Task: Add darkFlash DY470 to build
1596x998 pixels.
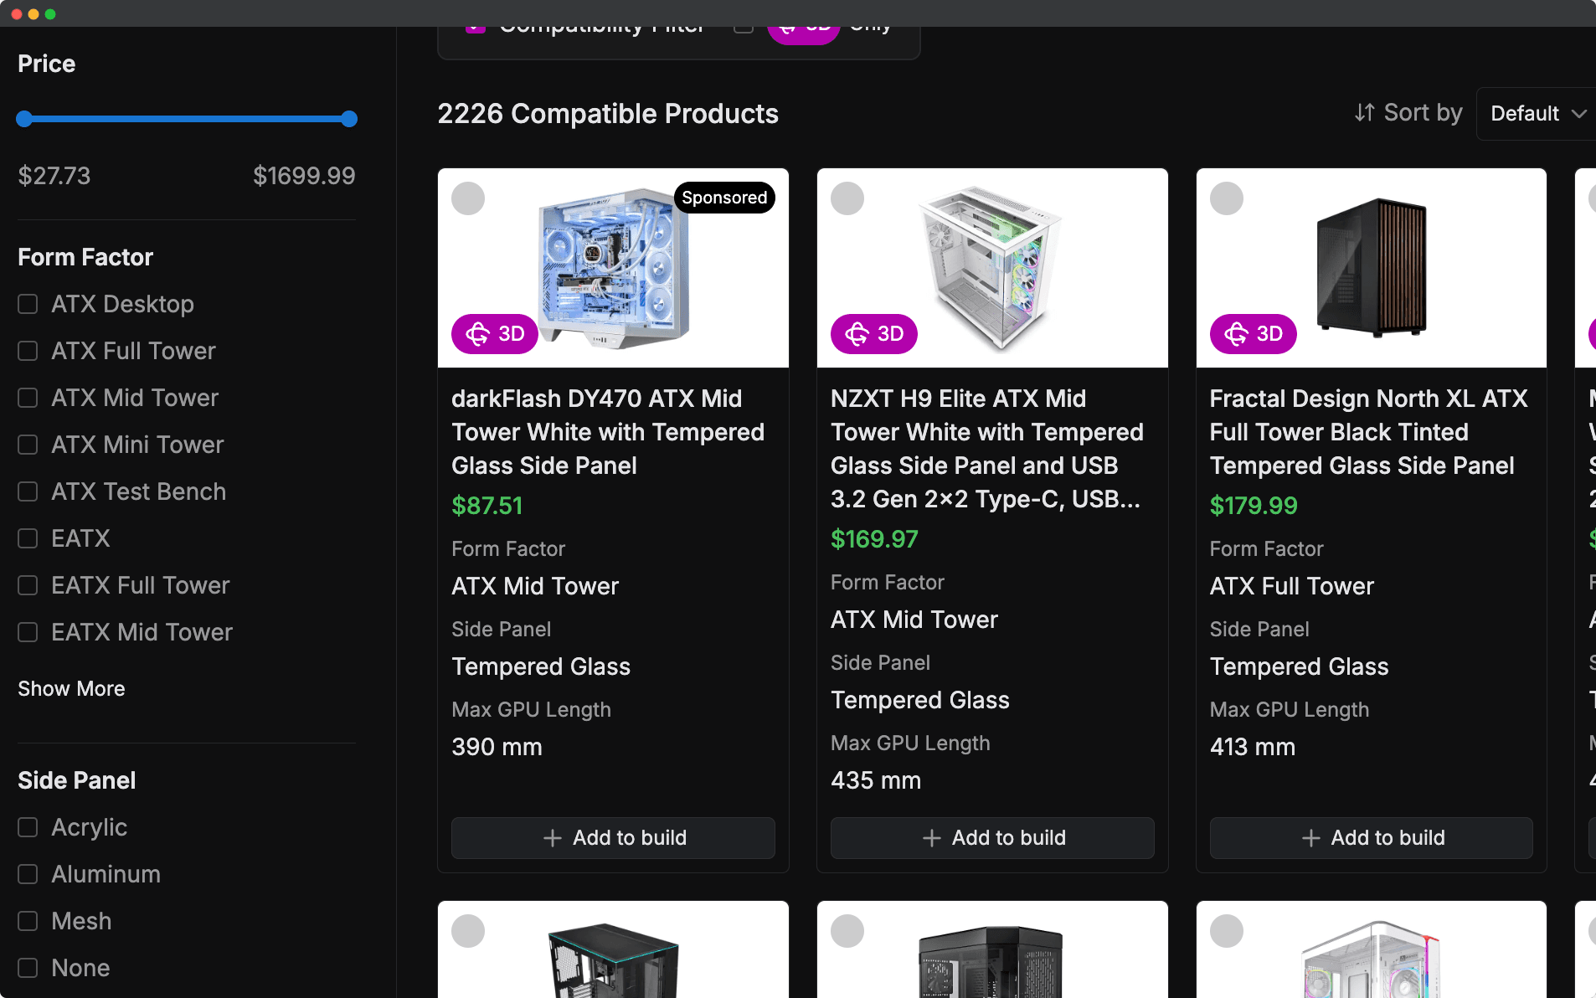Action: [613, 838]
